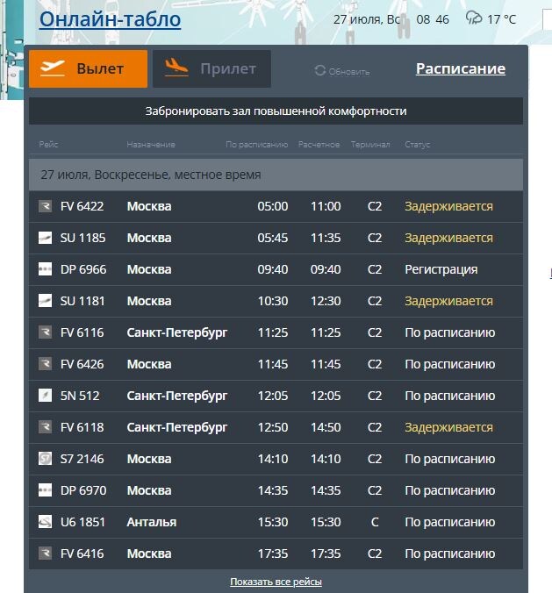Click the Расчетное column header
This screenshot has height=593, width=552.
[x=319, y=145]
